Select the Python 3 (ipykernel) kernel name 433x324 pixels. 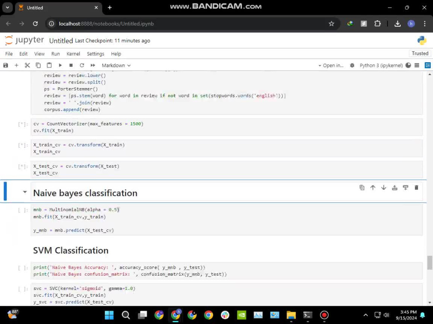[381, 65]
